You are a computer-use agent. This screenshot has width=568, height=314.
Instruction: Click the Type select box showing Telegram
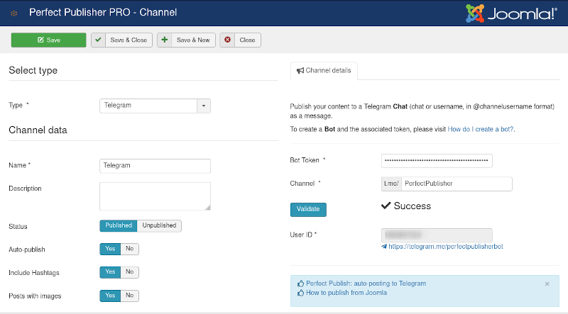[x=155, y=106]
